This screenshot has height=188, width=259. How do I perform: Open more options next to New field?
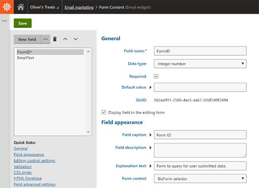point(45,39)
